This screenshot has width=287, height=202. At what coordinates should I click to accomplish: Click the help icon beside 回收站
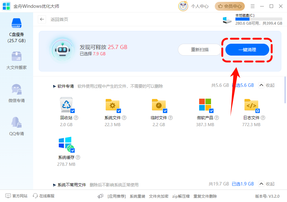coord(76,118)
